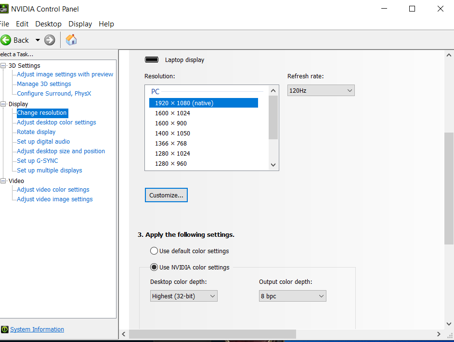Open the Desktop menu
The image size is (454, 342).
[x=48, y=24]
